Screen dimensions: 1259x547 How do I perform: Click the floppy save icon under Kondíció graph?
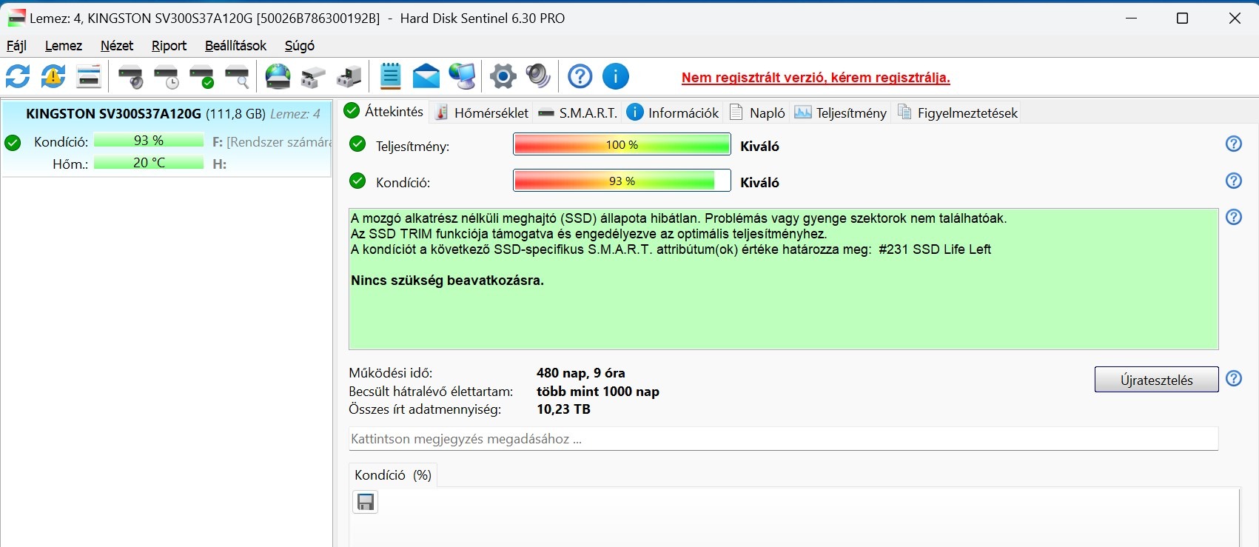click(x=366, y=503)
